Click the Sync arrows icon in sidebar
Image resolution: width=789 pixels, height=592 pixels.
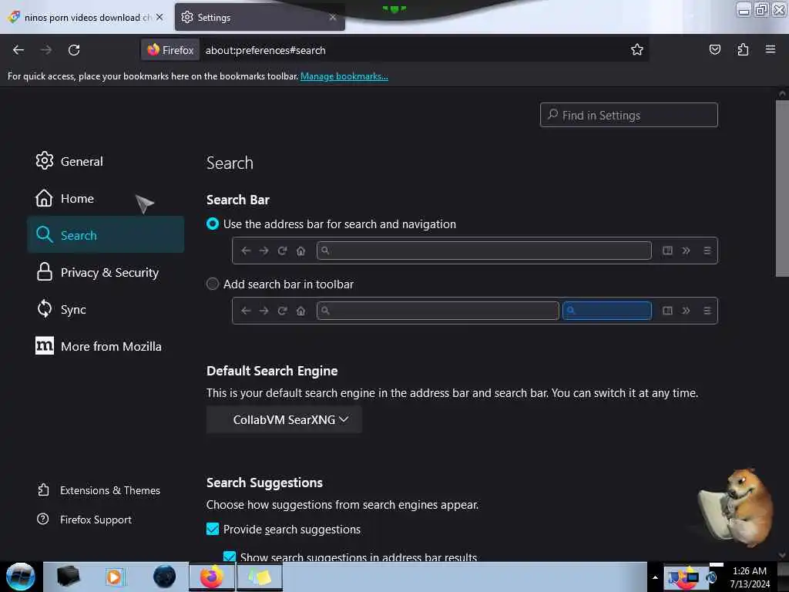coord(44,308)
